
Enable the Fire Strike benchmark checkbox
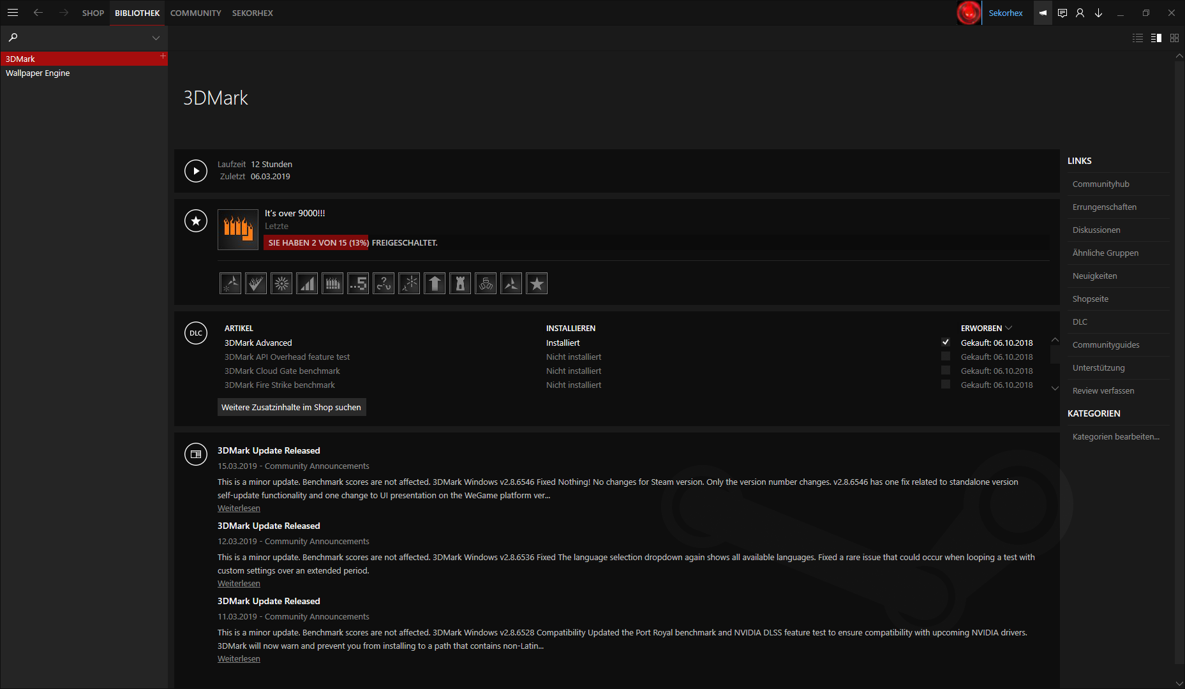pyautogui.click(x=946, y=384)
